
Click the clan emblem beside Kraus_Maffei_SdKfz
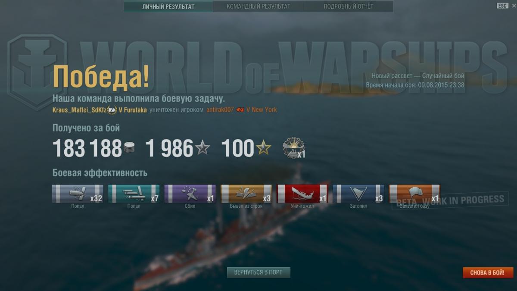112,110
